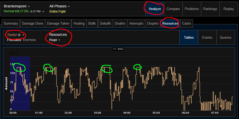This screenshot has height=119, width=239.
Task: Switch to the Damage Done tab
Action: pyautogui.click(x=32, y=23)
